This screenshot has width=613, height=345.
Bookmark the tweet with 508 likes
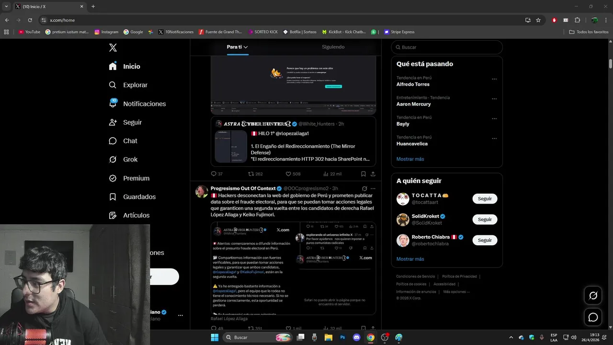tap(363, 174)
